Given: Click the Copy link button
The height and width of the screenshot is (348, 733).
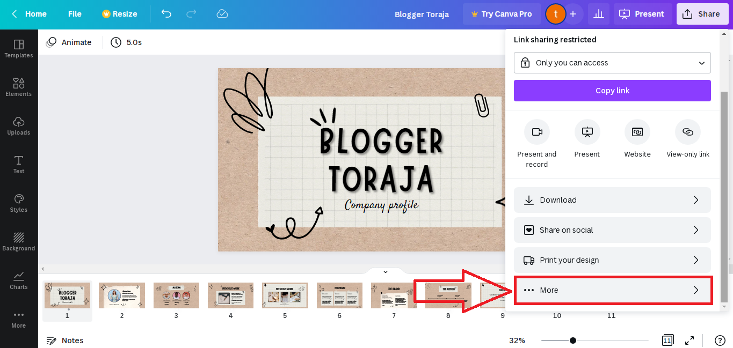Looking at the screenshot, I should pos(612,91).
